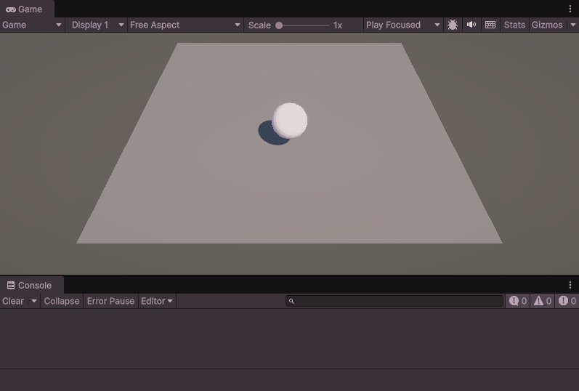Click the Game tab gamepad icon
Image resolution: width=579 pixels, height=391 pixels.
coord(11,9)
